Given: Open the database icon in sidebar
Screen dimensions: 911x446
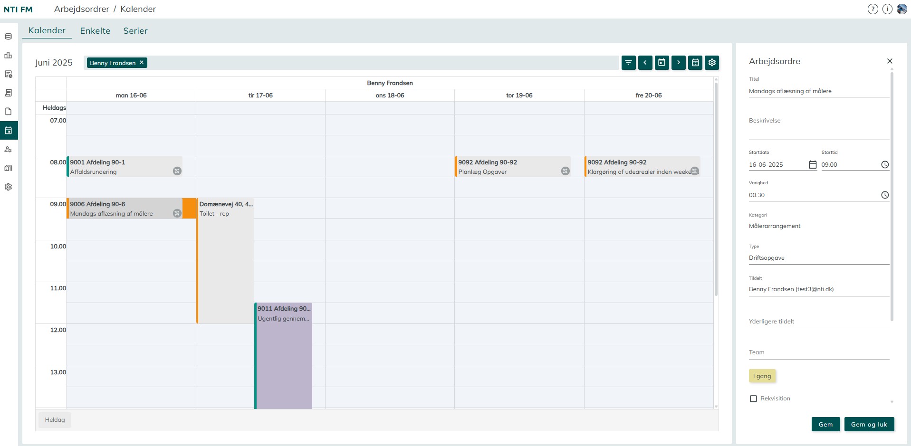Looking at the screenshot, I should click(x=8, y=37).
